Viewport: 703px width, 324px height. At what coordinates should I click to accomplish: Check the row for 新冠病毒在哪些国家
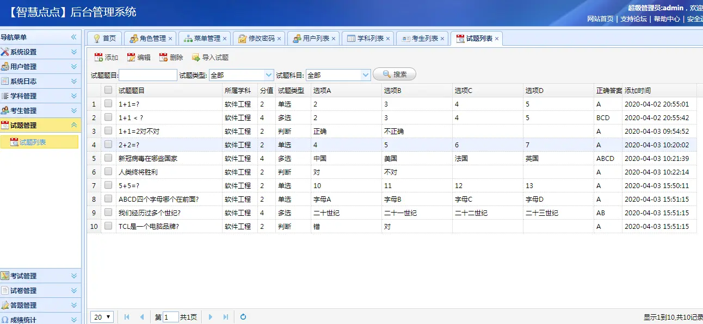108,158
